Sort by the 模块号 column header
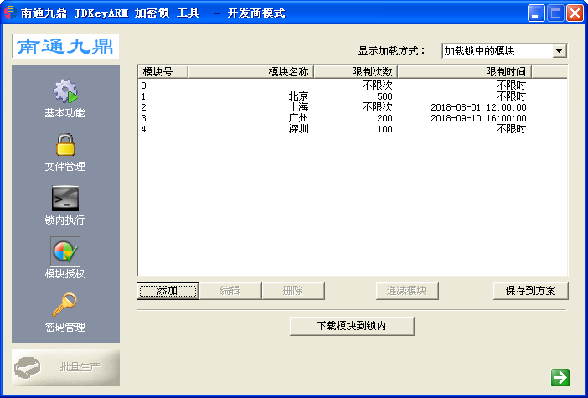588x398 pixels. point(163,71)
